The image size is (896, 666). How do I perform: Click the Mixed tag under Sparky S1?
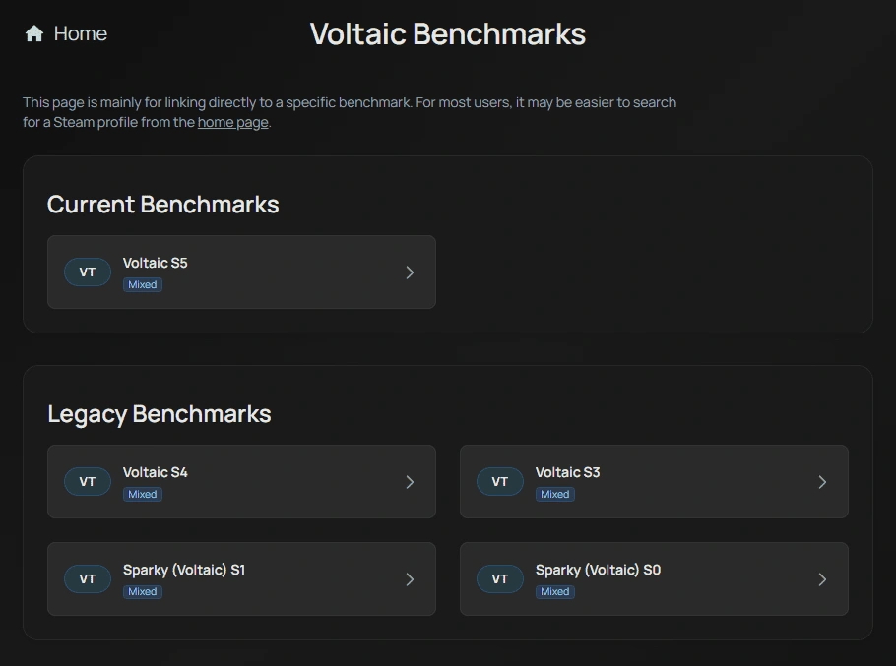tap(143, 592)
